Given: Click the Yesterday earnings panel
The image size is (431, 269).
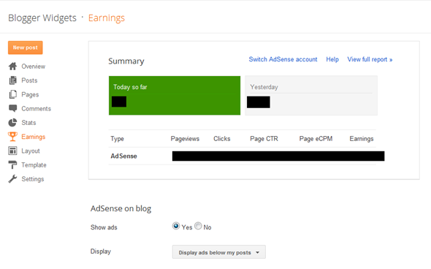Looking at the screenshot, I should (x=311, y=96).
